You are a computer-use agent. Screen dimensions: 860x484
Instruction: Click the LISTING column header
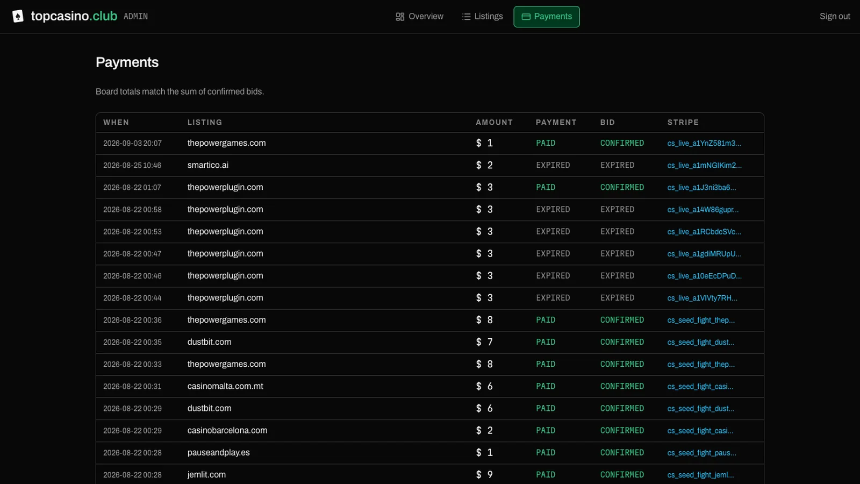[x=205, y=123]
